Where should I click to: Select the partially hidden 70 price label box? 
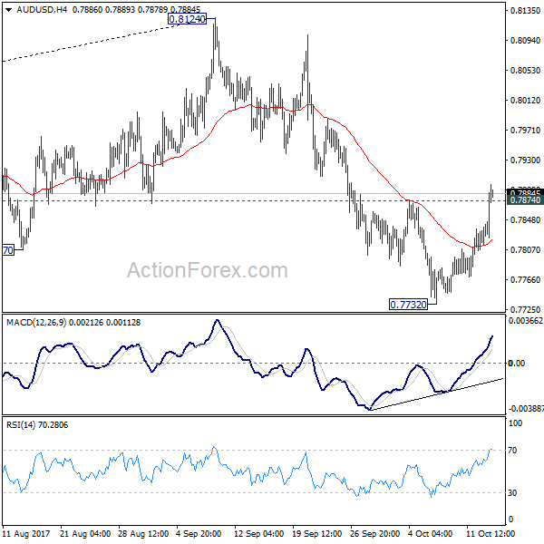8,250
